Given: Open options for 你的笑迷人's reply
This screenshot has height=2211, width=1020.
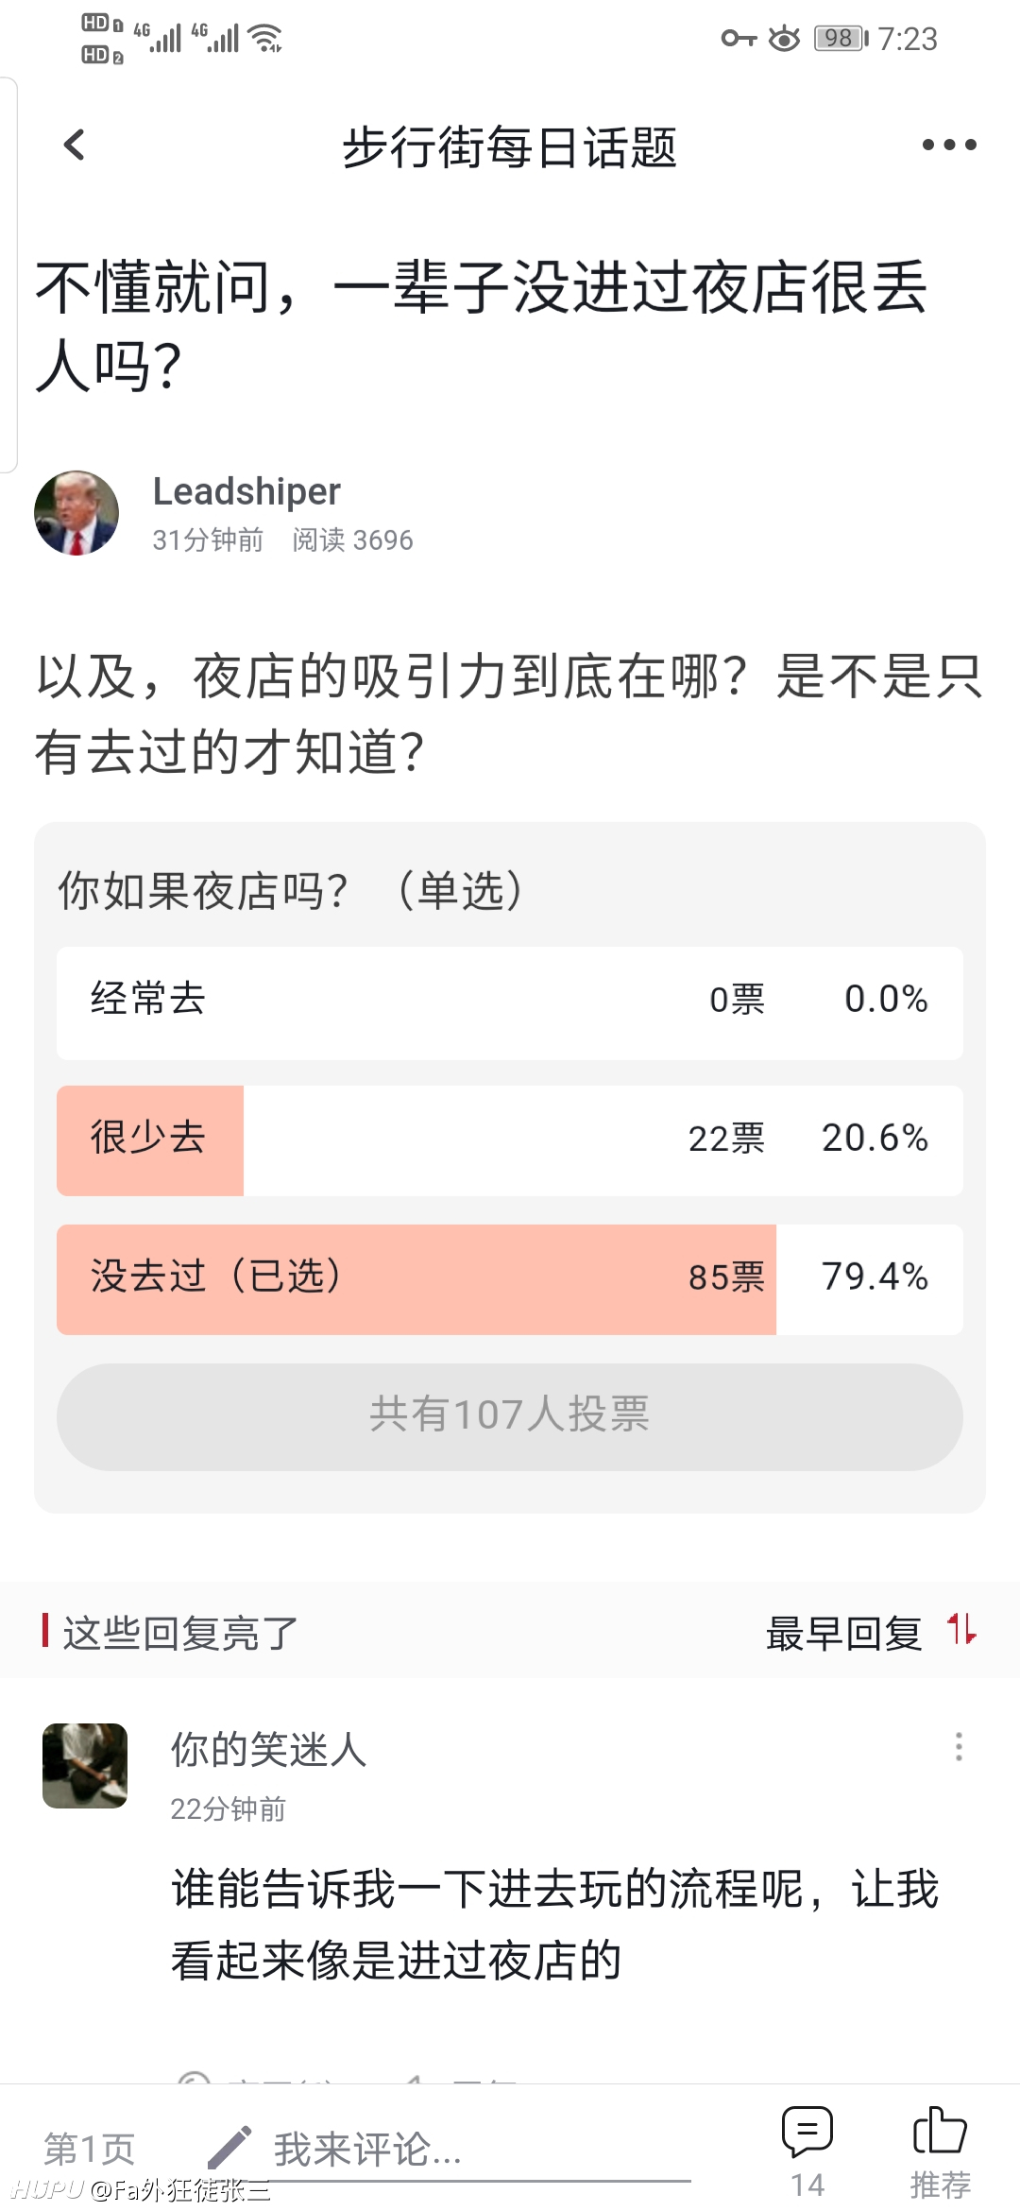Looking at the screenshot, I should tap(959, 1747).
